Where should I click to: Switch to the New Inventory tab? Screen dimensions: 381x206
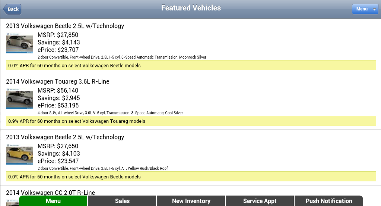point(191,201)
